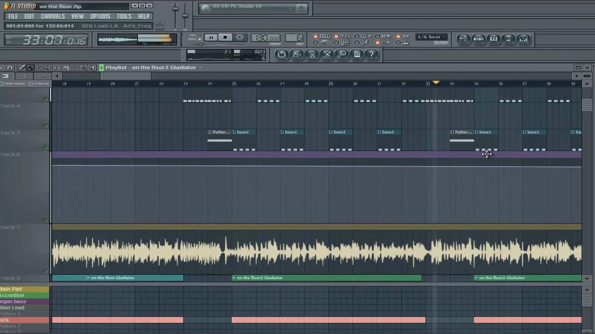595x334 pixels.
Task: Click the 03-29: FL Studio 10 hint panel
Action: (253, 8)
